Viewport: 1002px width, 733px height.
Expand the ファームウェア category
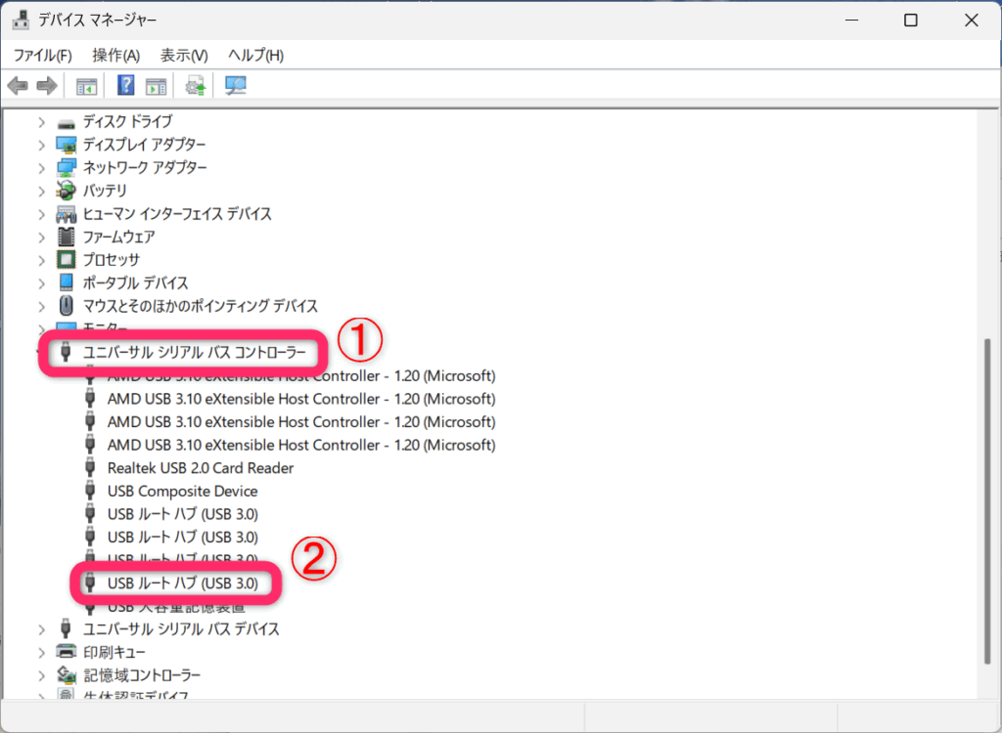pos(41,237)
